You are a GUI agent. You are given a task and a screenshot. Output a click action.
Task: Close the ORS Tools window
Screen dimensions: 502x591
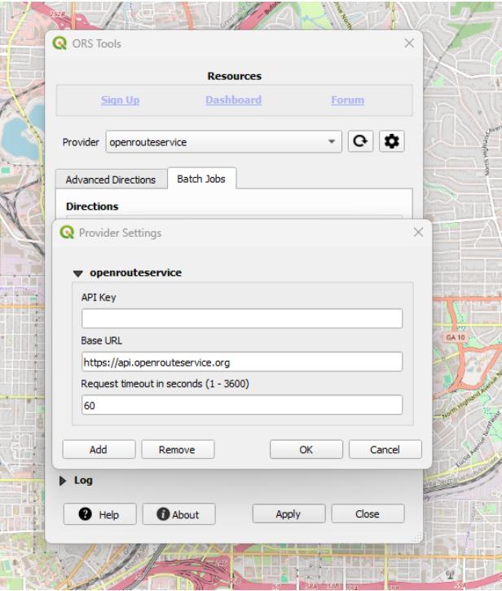(409, 43)
